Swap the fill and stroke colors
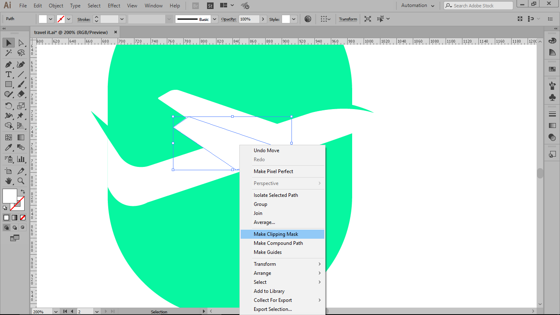 point(23,191)
